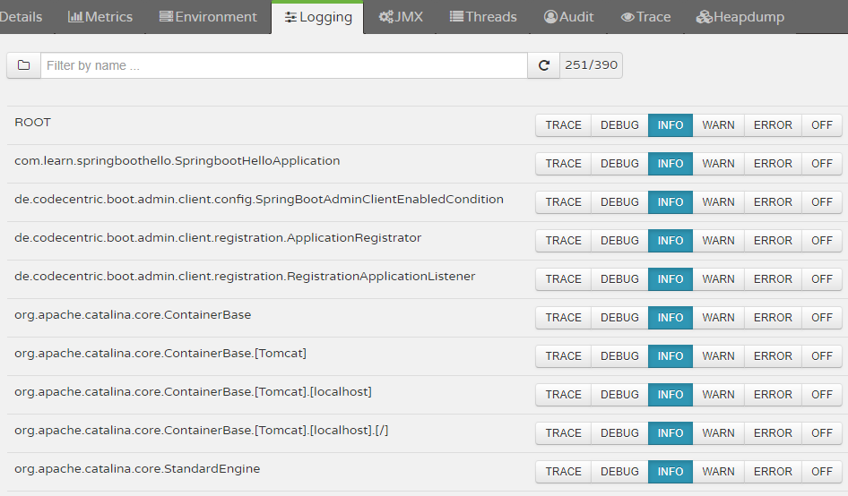
Task: Open the Environment tab
Action: 208,17
